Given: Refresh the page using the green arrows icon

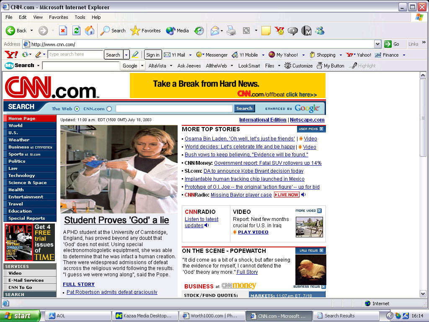Looking at the screenshot, I should (x=76, y=31).
